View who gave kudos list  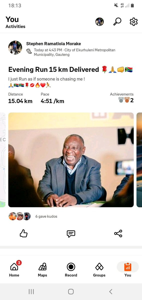[x=46, y=216]
